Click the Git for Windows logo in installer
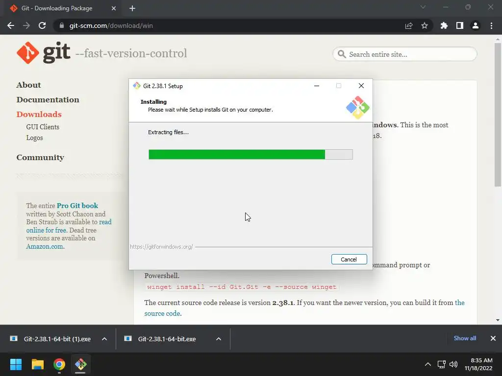 357,107
